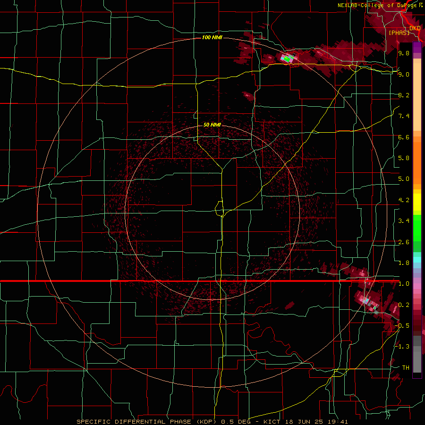Click the -1.3 scale value
Screen dimensions: 425x425
(x=402, y=347)
